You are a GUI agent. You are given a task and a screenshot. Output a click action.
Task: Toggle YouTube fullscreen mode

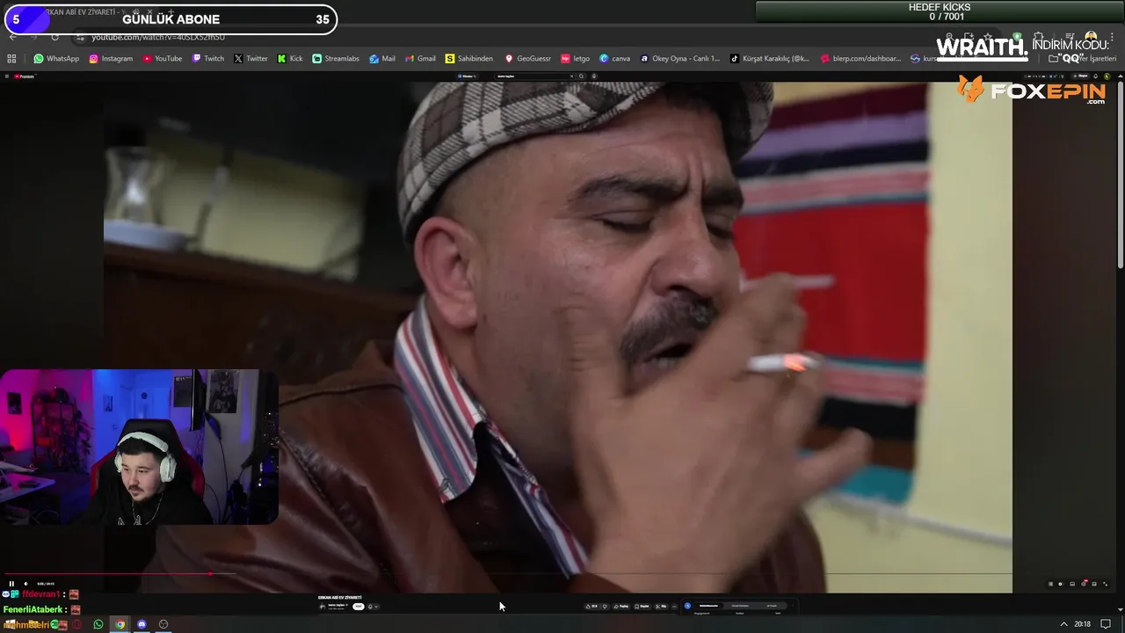1105,584
